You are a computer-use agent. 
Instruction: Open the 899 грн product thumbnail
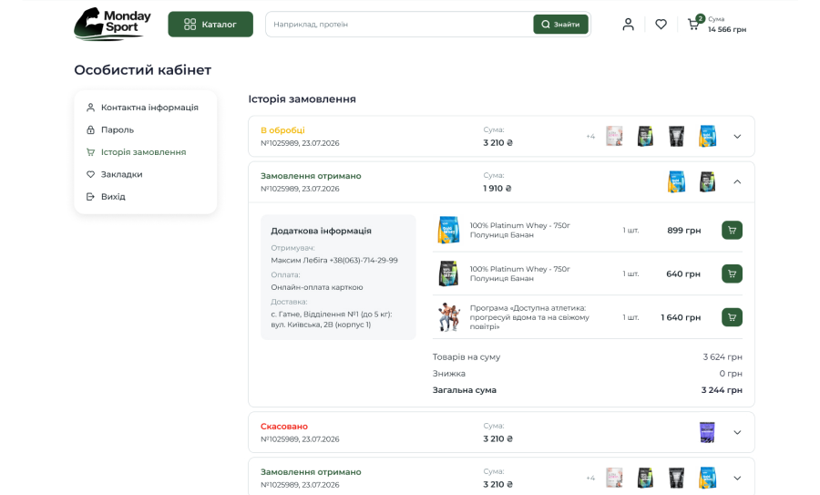(x=448, y=231)
